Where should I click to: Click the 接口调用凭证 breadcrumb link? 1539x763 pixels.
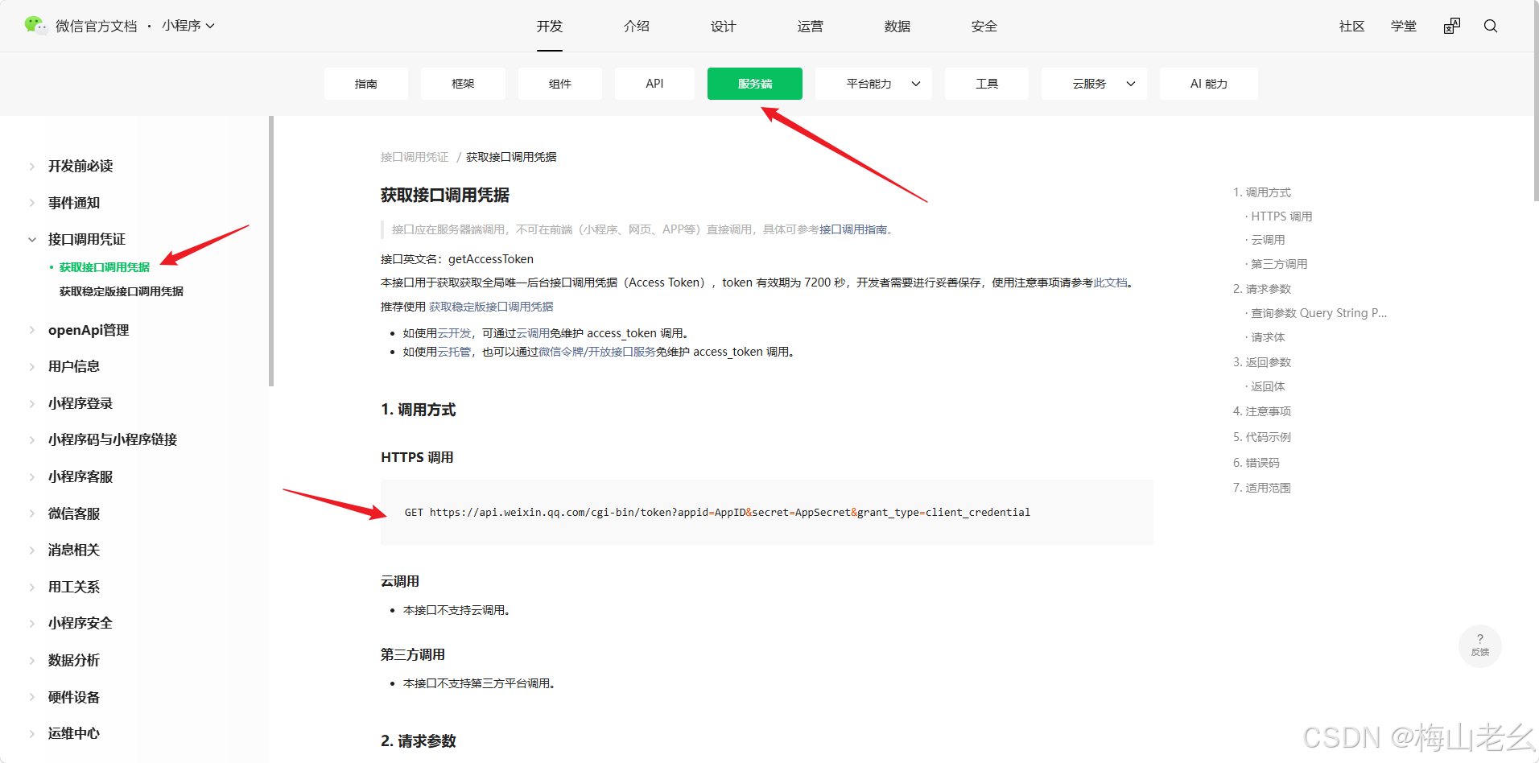pyautogui.click(x=415, y=157)
